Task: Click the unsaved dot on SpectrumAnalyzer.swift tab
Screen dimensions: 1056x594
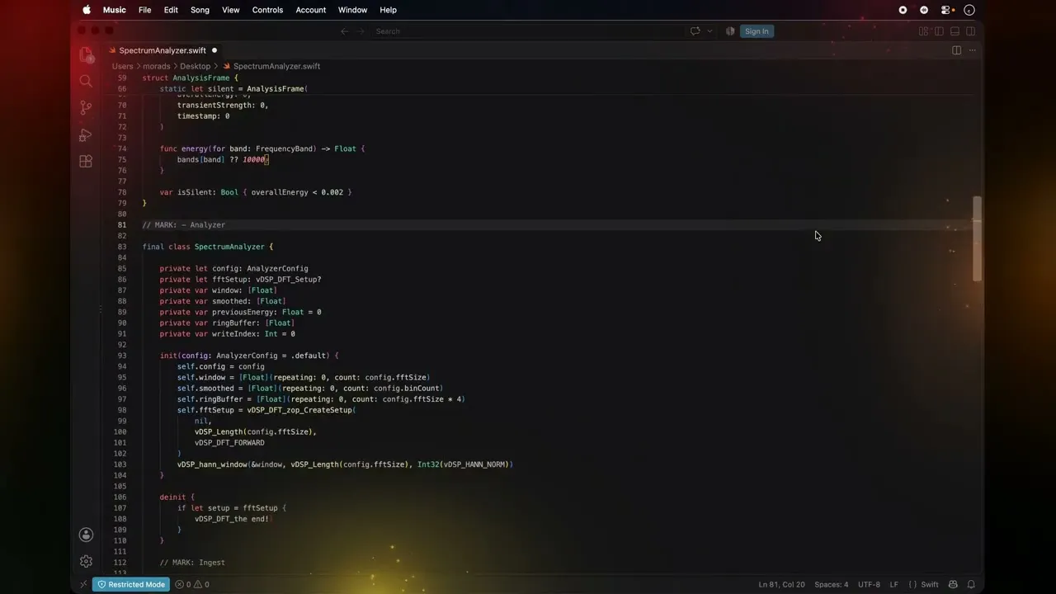Action: (214, 50)
